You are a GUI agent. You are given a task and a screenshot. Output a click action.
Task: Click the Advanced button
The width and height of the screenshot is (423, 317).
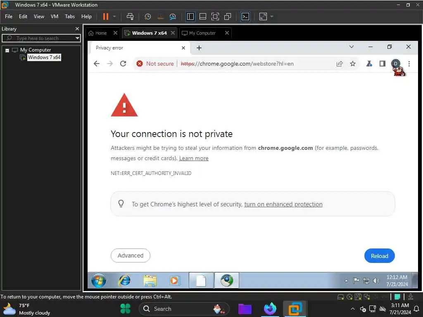tap(130, 255)
